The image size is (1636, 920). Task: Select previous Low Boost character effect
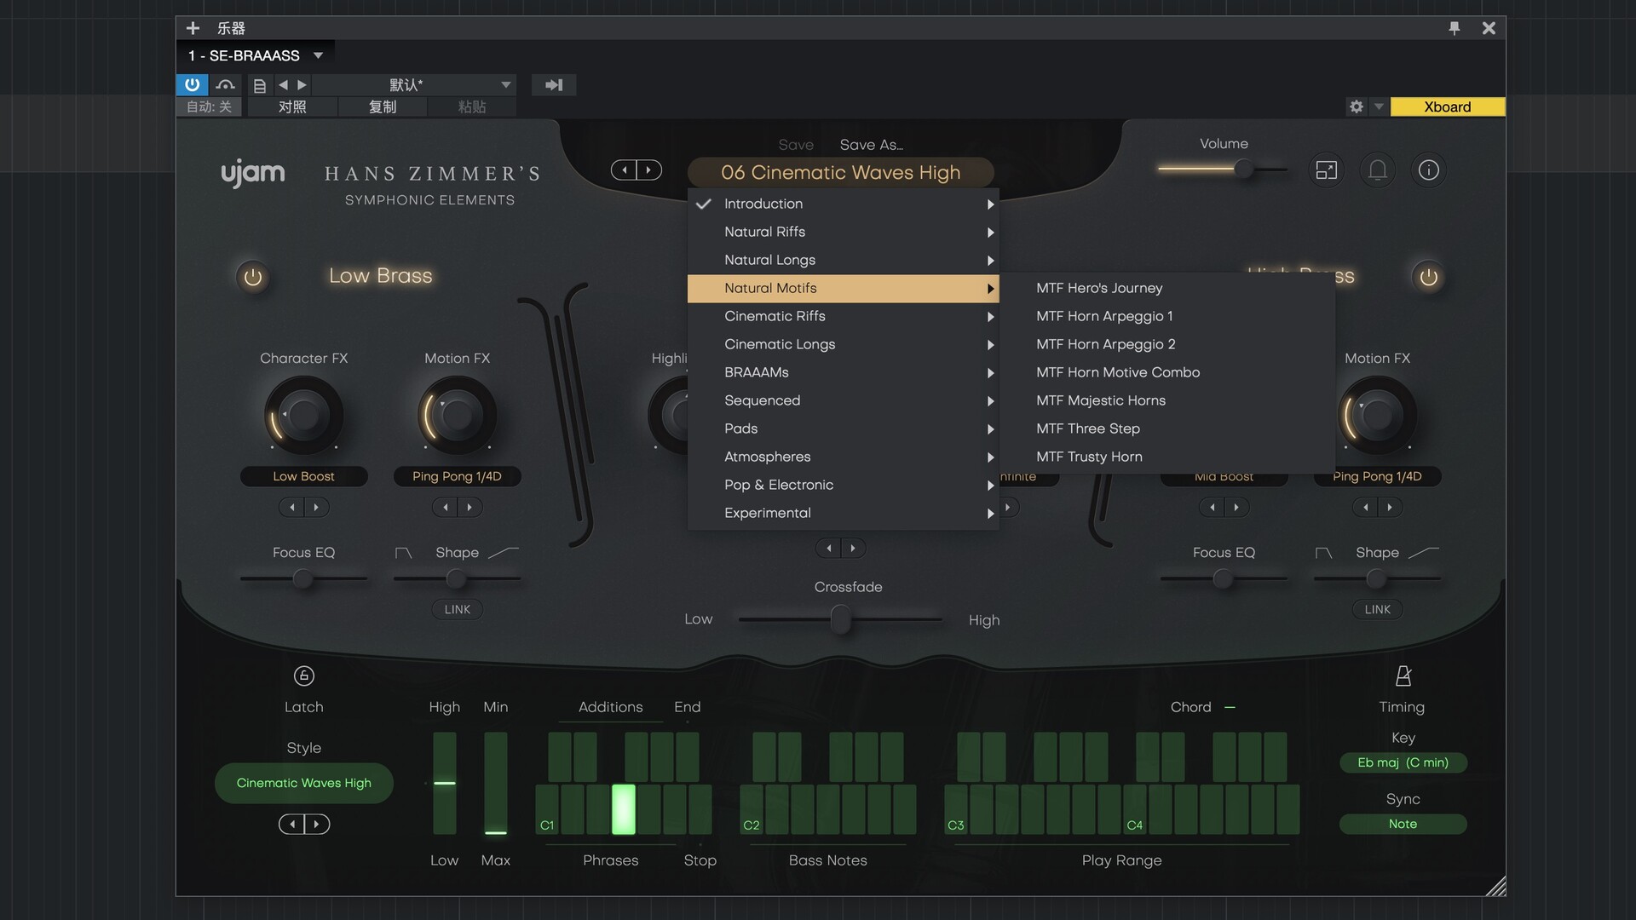point(292,507)
